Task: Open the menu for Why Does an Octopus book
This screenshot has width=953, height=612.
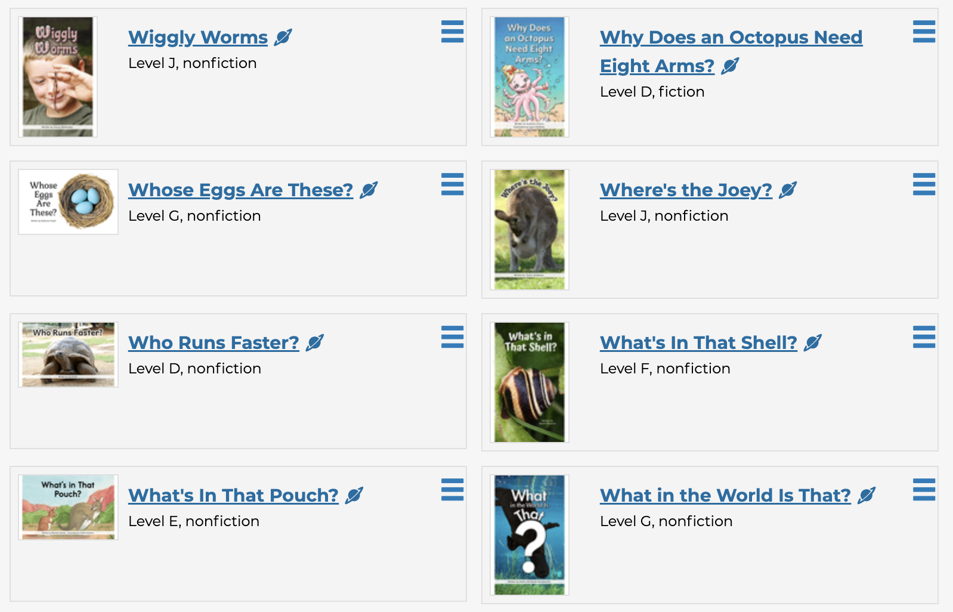Action: tap(924, 32)
